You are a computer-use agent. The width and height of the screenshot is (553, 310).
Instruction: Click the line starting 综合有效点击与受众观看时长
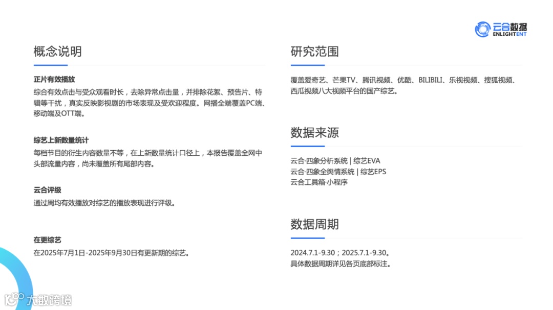(x=148, y=92)
